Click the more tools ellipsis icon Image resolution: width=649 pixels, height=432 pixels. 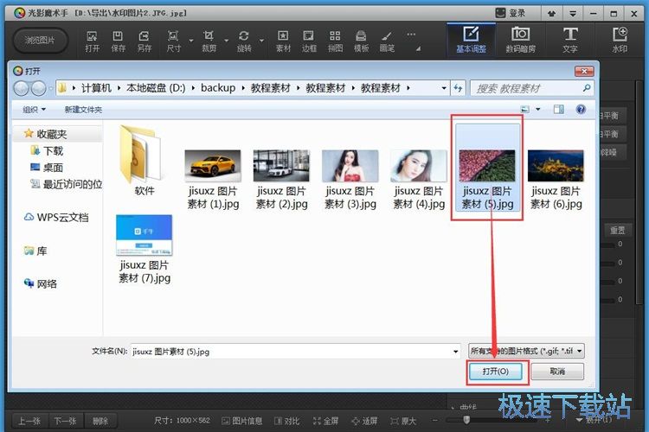(x=410, y=35)
